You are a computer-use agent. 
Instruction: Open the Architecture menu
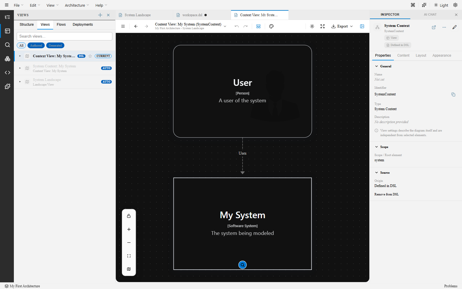click(x=77, y=5)
